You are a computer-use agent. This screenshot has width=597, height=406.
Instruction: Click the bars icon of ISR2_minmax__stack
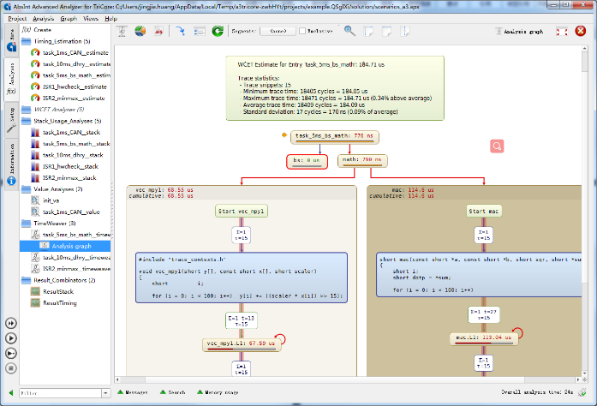pyautogui.click(x=35, y=178)
